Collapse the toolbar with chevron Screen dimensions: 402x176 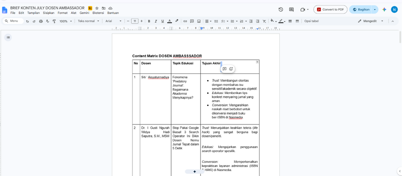coord(392,21)
